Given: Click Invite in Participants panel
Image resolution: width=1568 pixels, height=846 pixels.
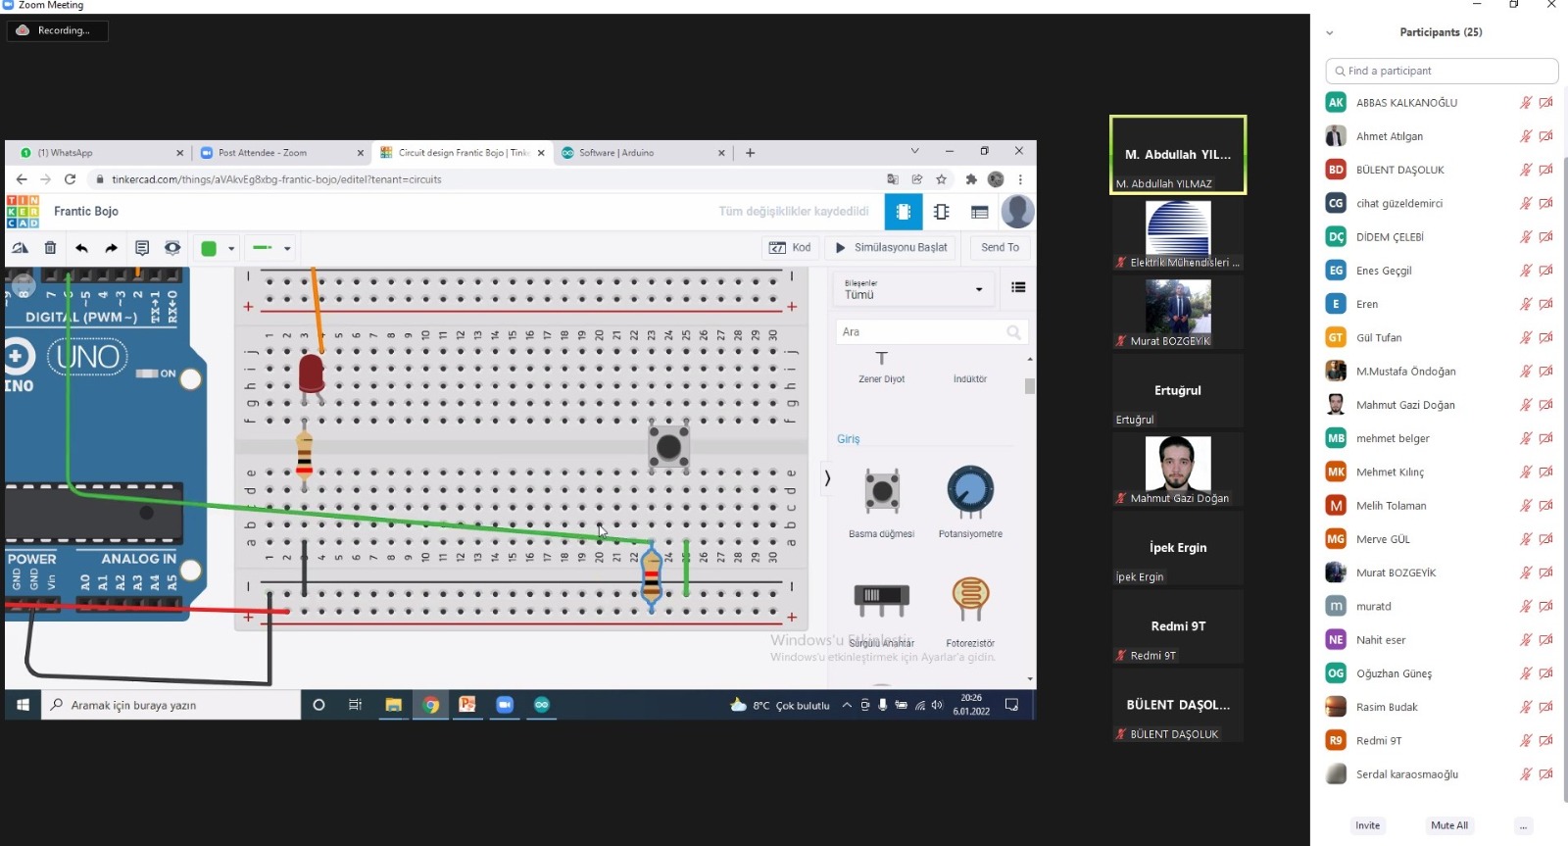Looking at the screenshot, I should (1368, 825).
